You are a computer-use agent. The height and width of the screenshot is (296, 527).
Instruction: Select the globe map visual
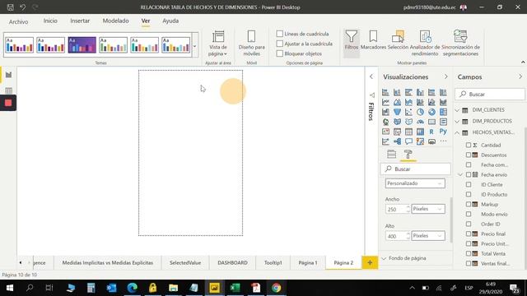(x=385, y=122)
